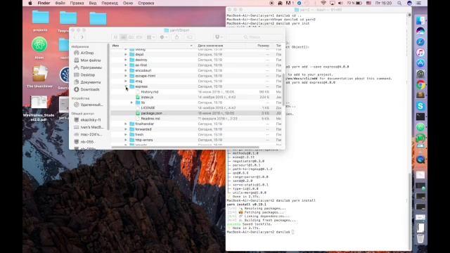Open Chrome from the Dock
The image size is (450, 253).
click(x=420, y=85)
